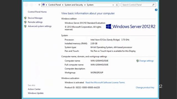Click the search magnifier icon

153,5
